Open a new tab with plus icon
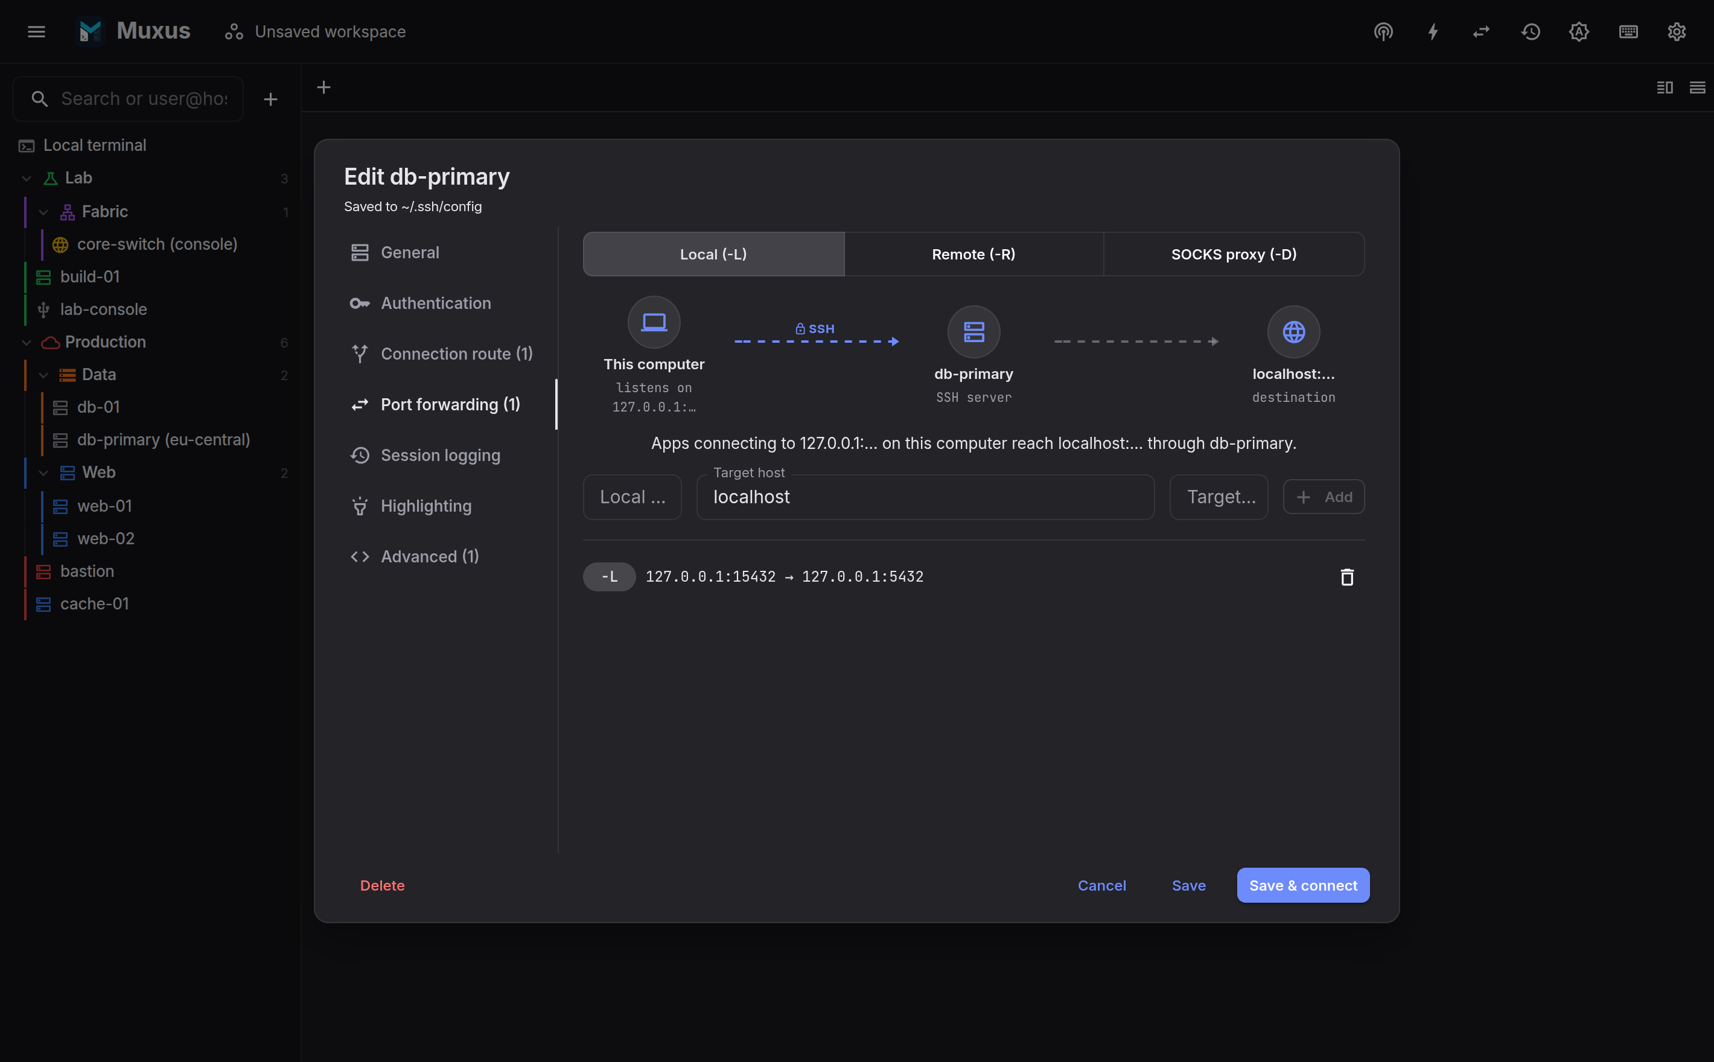Image resolution: width=1714 pixels, height=1062 pixels. pyautogui.click(x=324, y=87)
